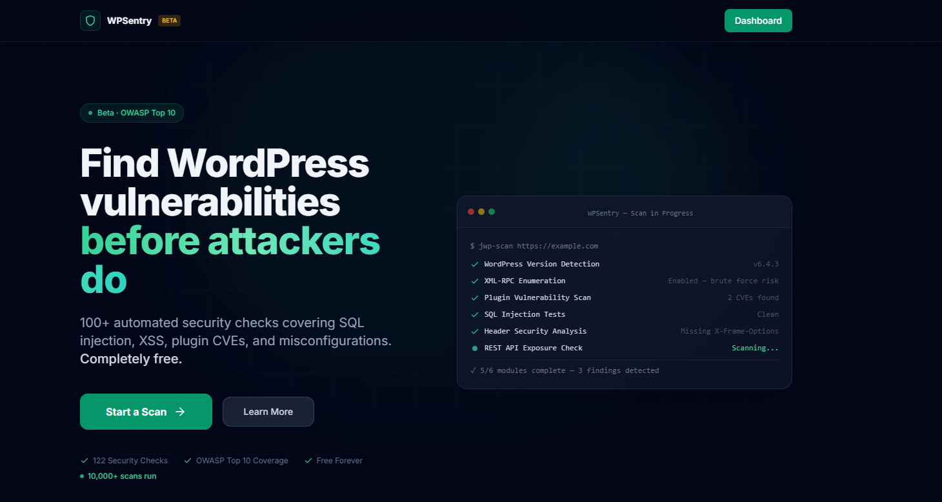
Task: Click checkmark beside WordPress Version Detection
Action: tap(474, 264)
